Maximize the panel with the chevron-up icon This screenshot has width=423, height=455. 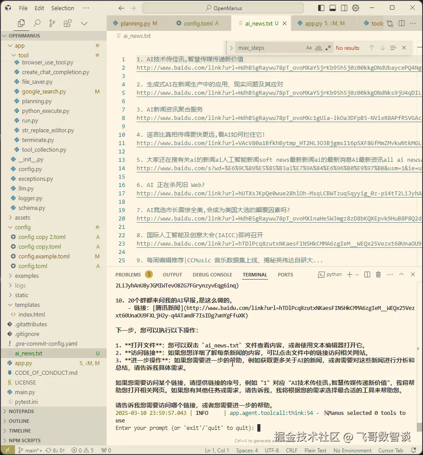point(401,274)
